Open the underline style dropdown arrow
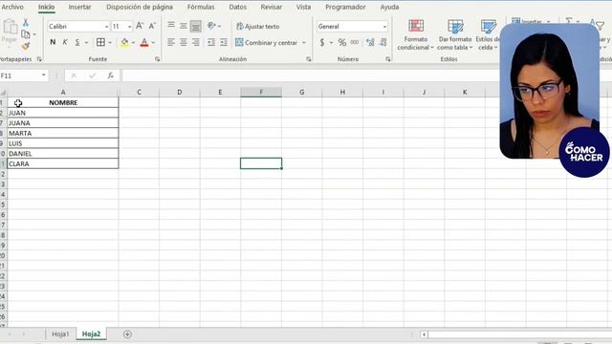 click(x=86, y=42)
